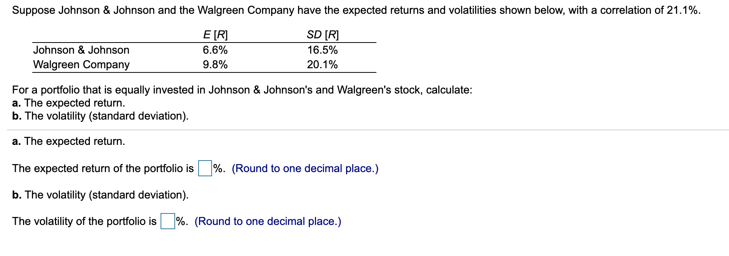Screen dimensions: 729x256
Task: Select the Walgreen Company row label
Action: click(x=81, y=64)
